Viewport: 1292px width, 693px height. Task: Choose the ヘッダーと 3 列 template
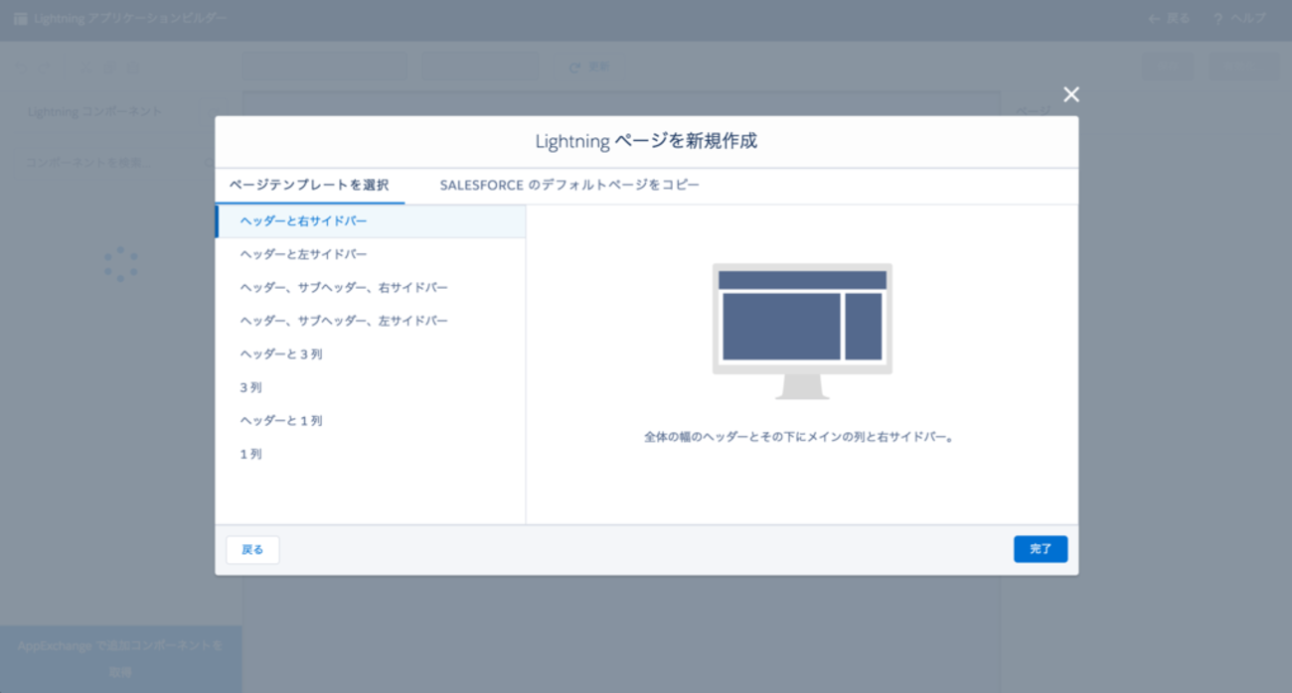(371, 354)
